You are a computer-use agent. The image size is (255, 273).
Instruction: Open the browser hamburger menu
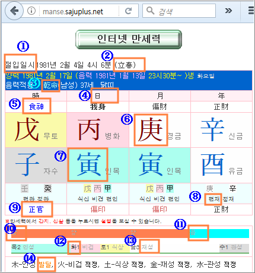[x=251, y=11]
